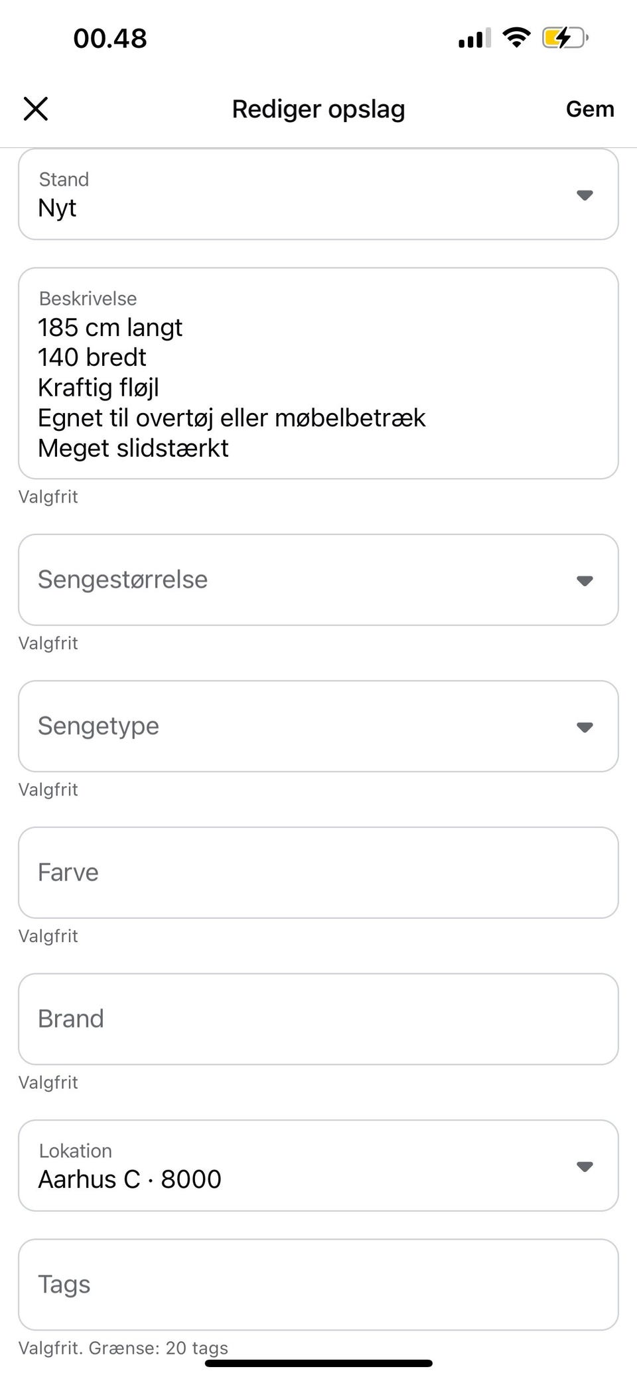Tap the home indicator bar
This screenshot has height=1379, width=637.
(x=318, y=1363)
